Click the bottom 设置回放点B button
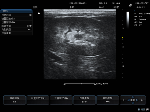 [61, 100]
